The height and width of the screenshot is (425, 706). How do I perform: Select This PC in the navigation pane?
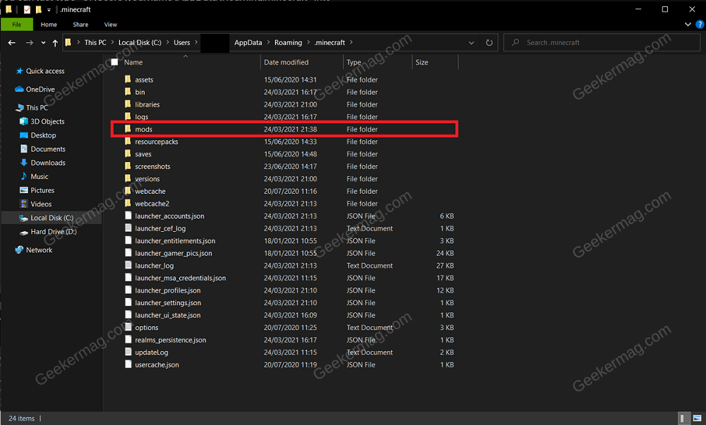pyautogui.click(x=37, y=108)
